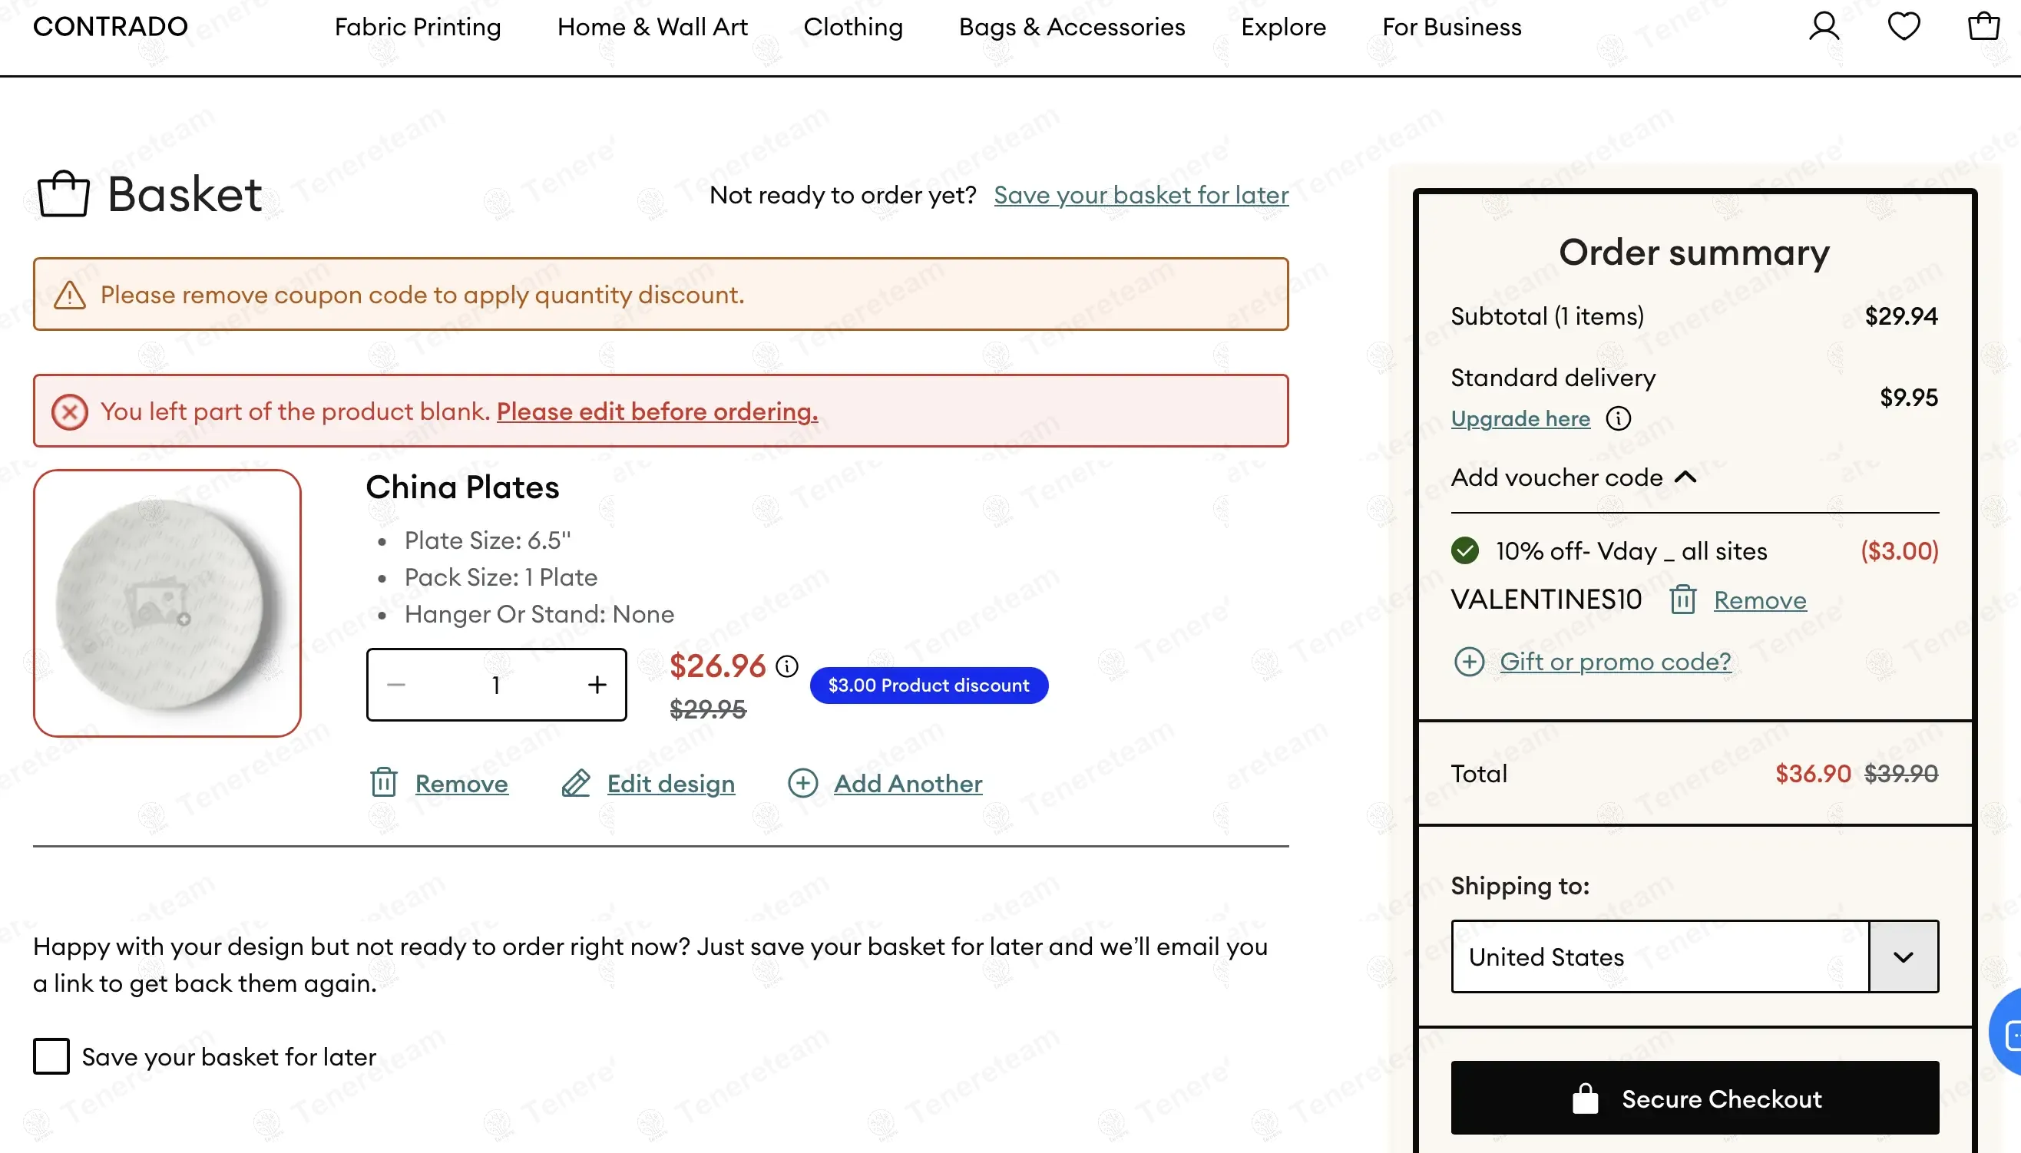Screen dimensions: 2021x1153
Task: Click the green checkmark voucher applied icon
Action: pyautogui.click(x=1465, y=550)
